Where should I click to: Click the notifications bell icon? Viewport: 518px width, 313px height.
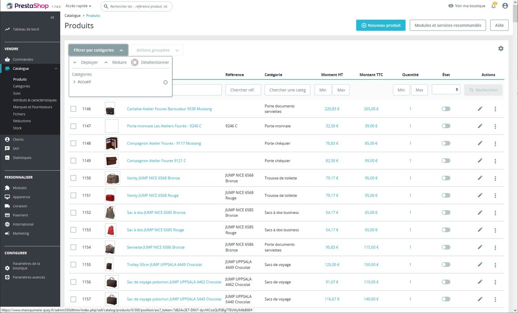493,6
